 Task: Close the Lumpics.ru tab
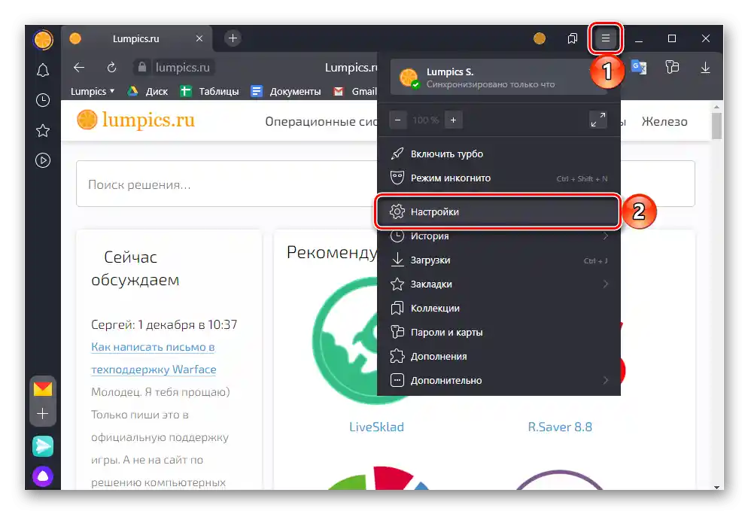199,38
